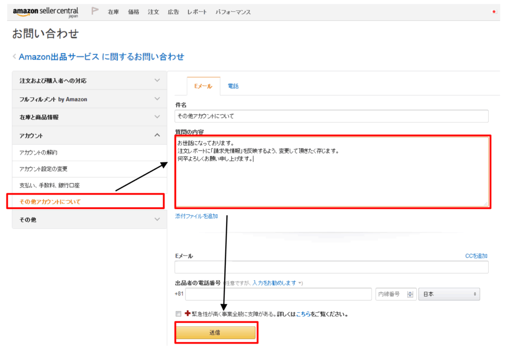Viewport: 508px width, 346px height.
Task: Click 入力をお勧めします link
Action: click(x=274, y=283)
